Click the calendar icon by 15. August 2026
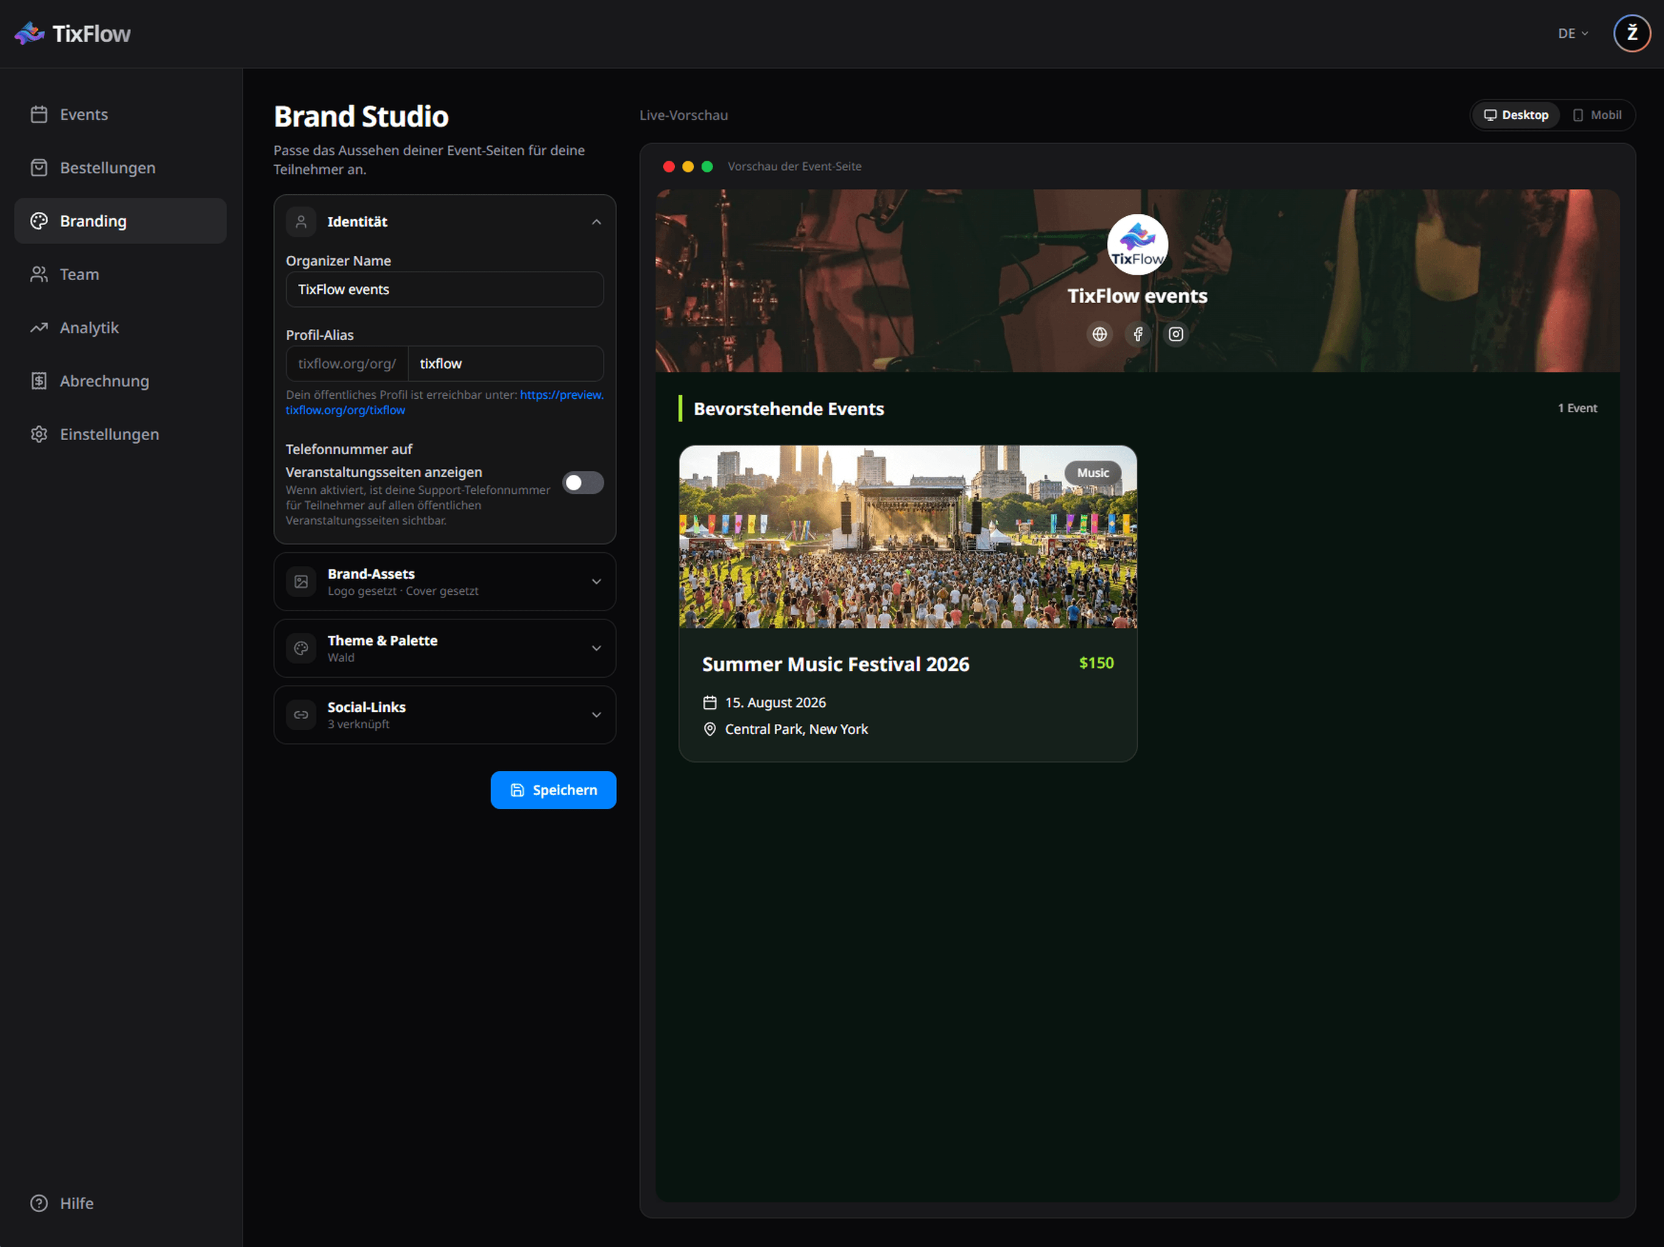The width and height of the screenshot is (1664, 1247). click(x=710, y=703)
